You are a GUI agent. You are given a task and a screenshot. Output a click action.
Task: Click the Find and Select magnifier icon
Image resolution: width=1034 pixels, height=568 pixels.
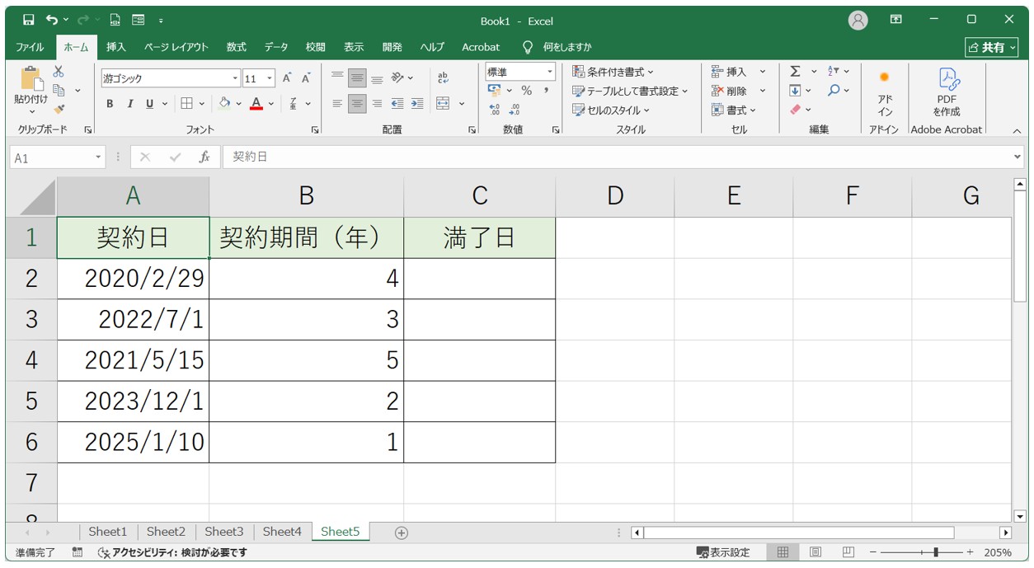click(834, 90)
